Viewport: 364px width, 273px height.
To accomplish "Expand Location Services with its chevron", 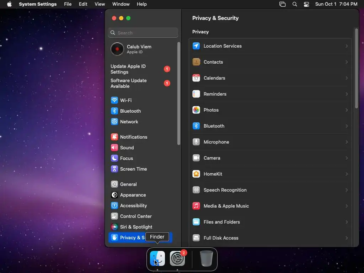I will 346,46.
